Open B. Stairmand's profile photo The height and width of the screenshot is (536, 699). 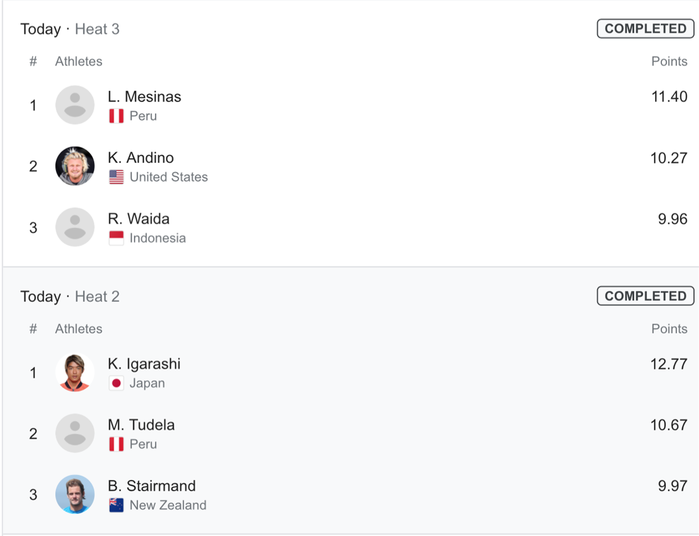pyautogui.click(x=75, y=495)
